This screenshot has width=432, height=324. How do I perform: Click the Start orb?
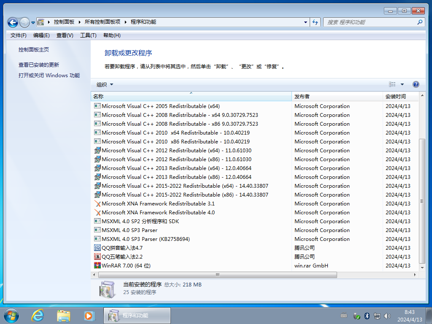pos(11,315)
